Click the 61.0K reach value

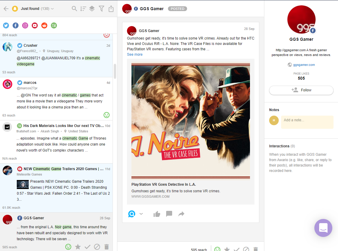11,208
